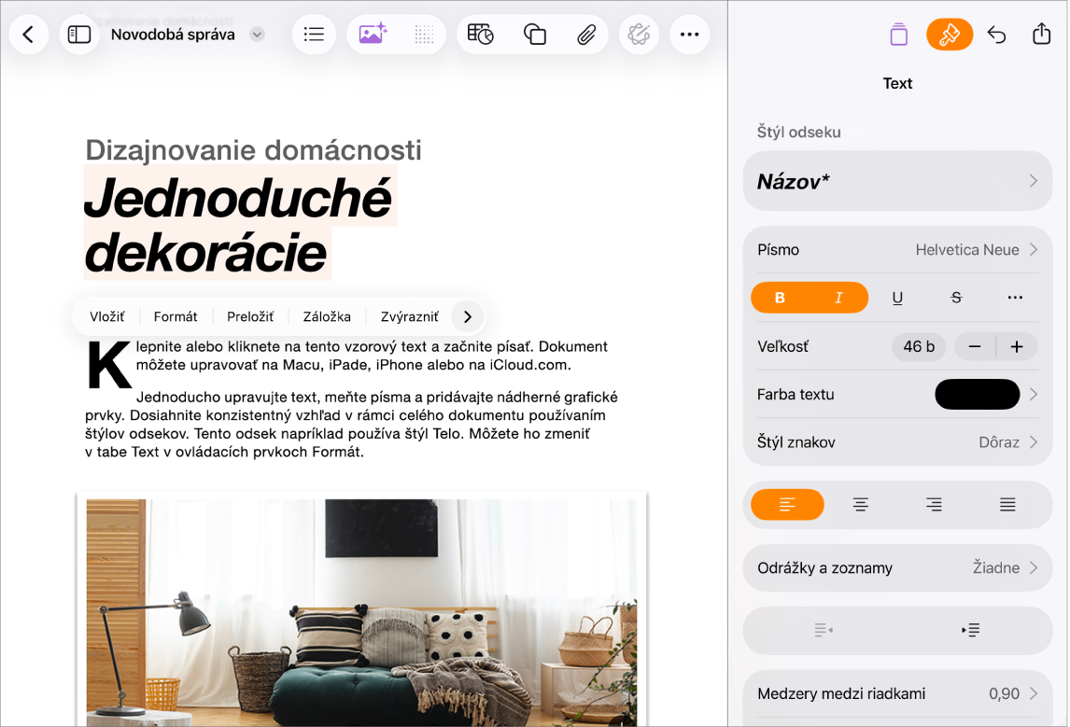This screenshot has height=727, width=1070.
Task: Open the Štýl znakov Dôraz options
Action: click(897, 442)
